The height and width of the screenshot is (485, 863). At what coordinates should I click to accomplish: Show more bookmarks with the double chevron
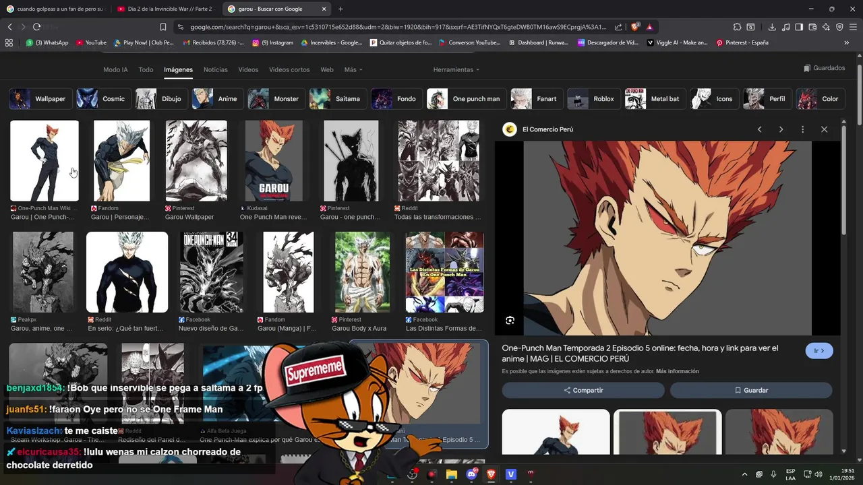click(x=847, y=42)
